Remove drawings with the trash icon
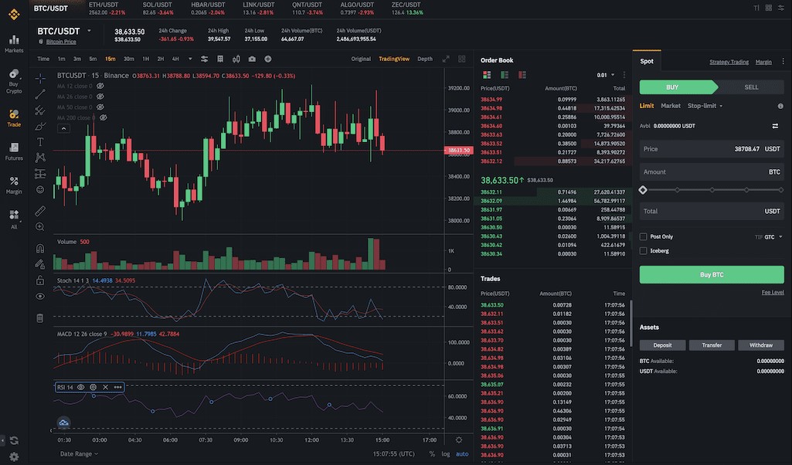The image size is (792, 465). tap(40, 317)
